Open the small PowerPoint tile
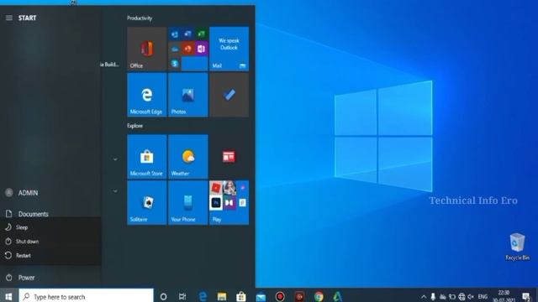The image size is (538, 302). (x=188, y=49)
